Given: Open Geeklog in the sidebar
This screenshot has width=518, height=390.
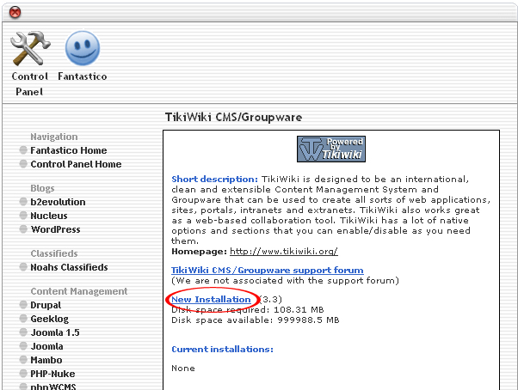Looking at the screenshot, I should coord(50,319).
